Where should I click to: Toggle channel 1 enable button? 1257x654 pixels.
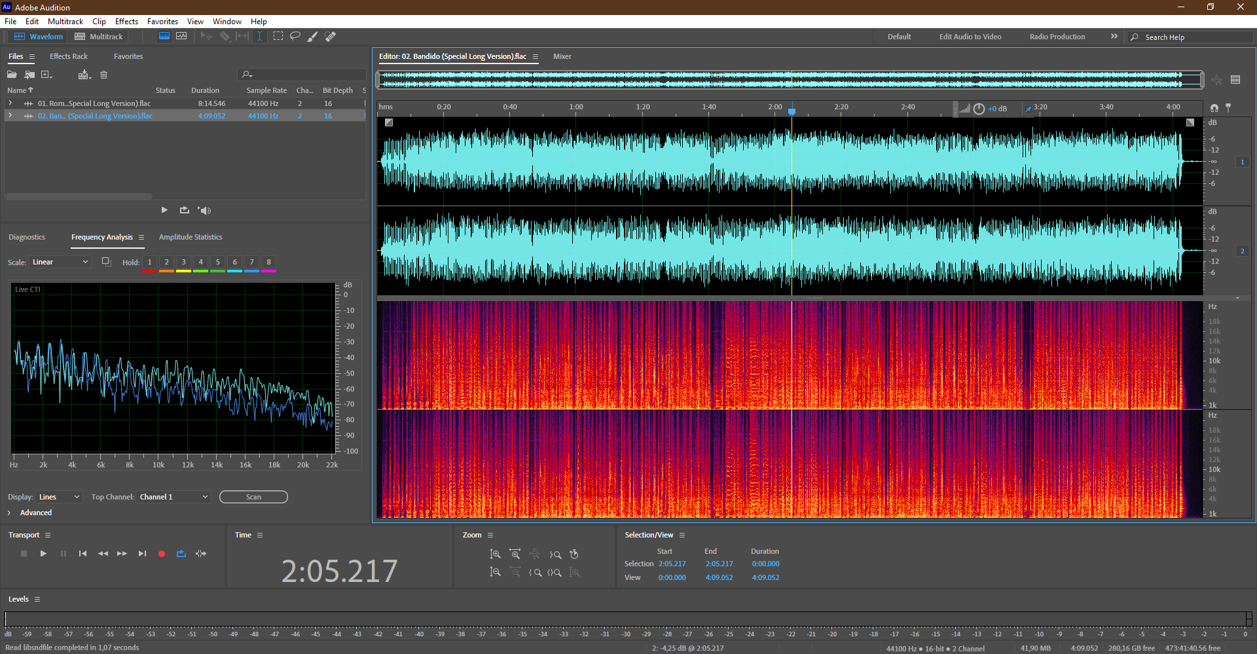[1242, 162]
